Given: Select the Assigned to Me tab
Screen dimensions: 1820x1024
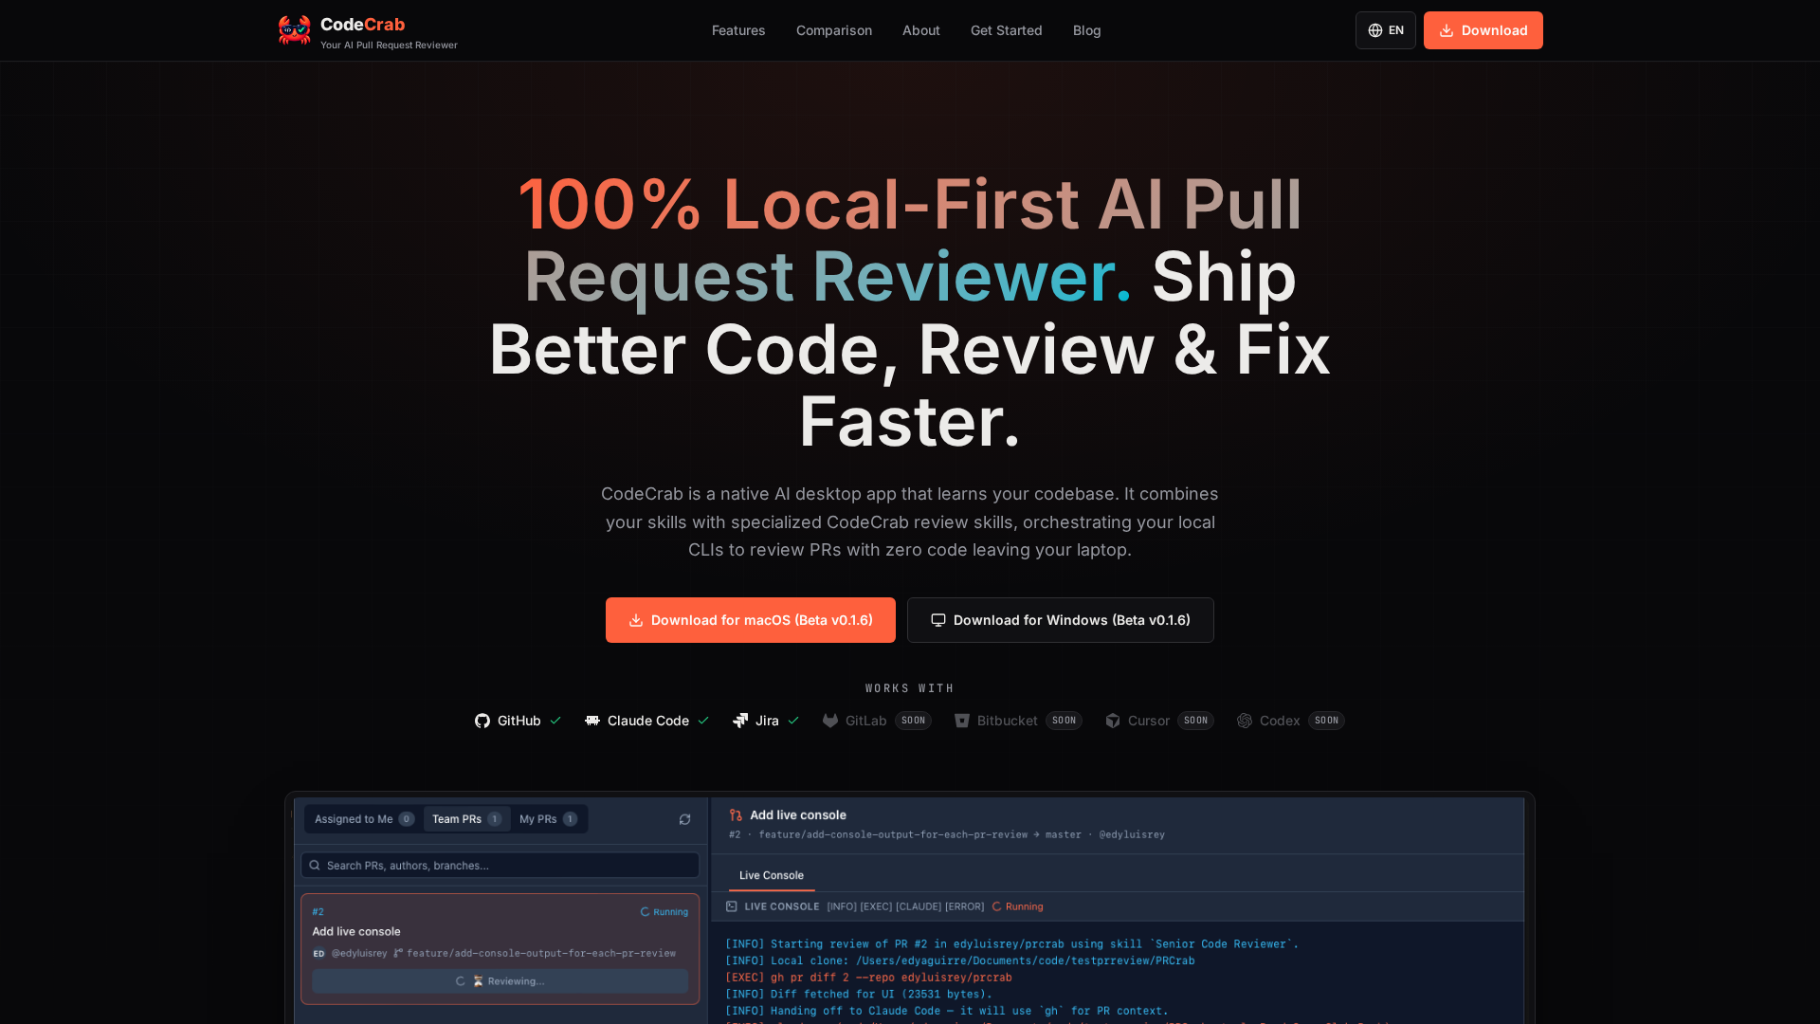Looking at the screenshot, I should tap(364, 819).
